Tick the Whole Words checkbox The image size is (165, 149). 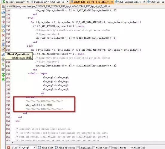pos(110,147)
